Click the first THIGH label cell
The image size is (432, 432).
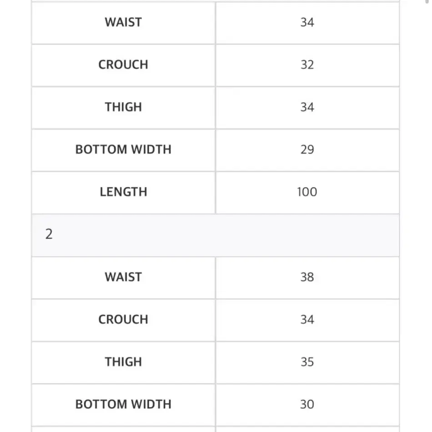(123, 107)
